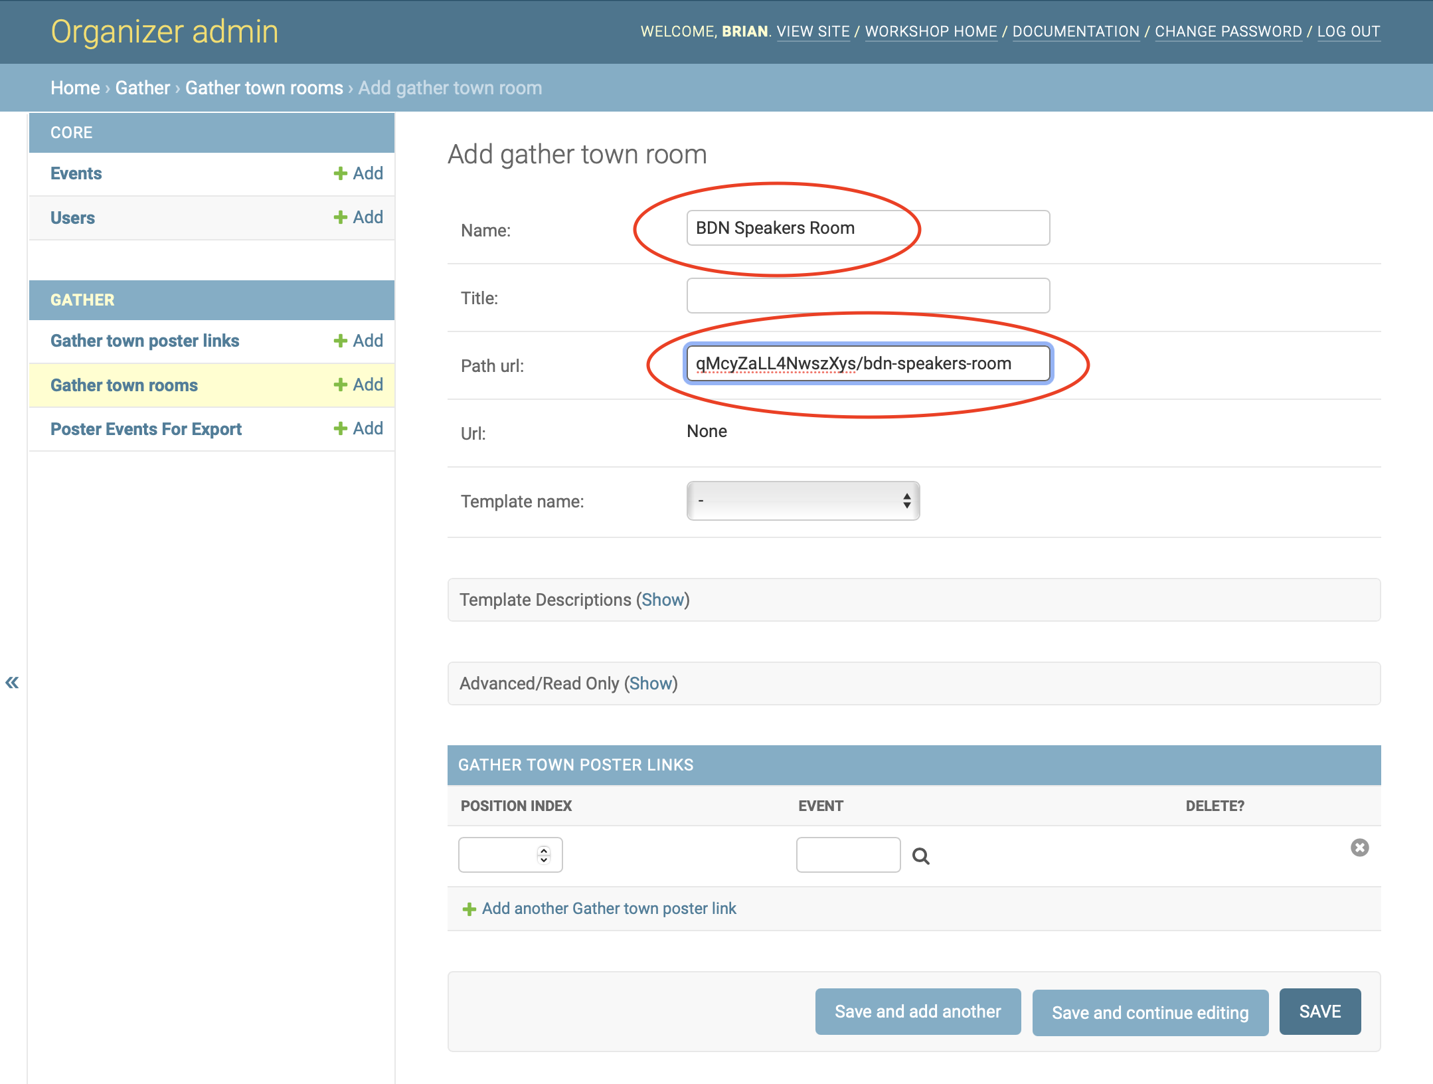This screenshot has height=1084, width=1433.
Task: Show the Advanced/Read Only section
Action: pos(651,683)
